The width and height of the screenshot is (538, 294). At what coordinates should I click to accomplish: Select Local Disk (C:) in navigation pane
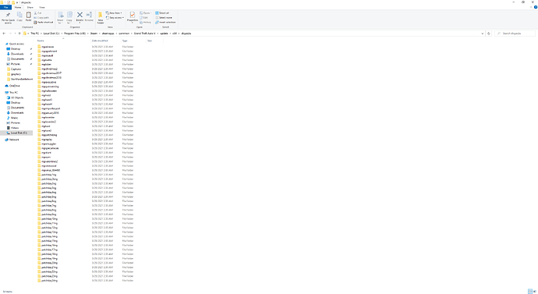click(16, 133)
